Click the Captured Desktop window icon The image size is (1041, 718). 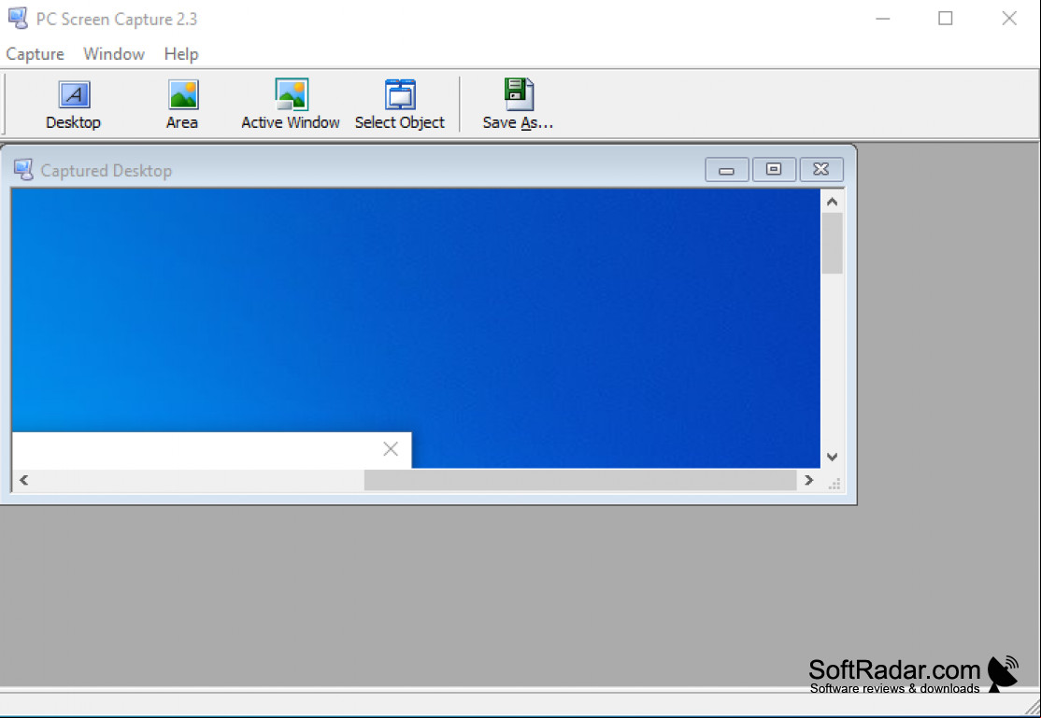23,170
